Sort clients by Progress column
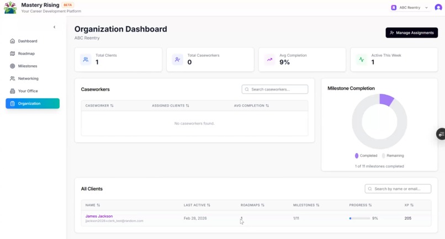Screen dimensions: 445x239 360,205
